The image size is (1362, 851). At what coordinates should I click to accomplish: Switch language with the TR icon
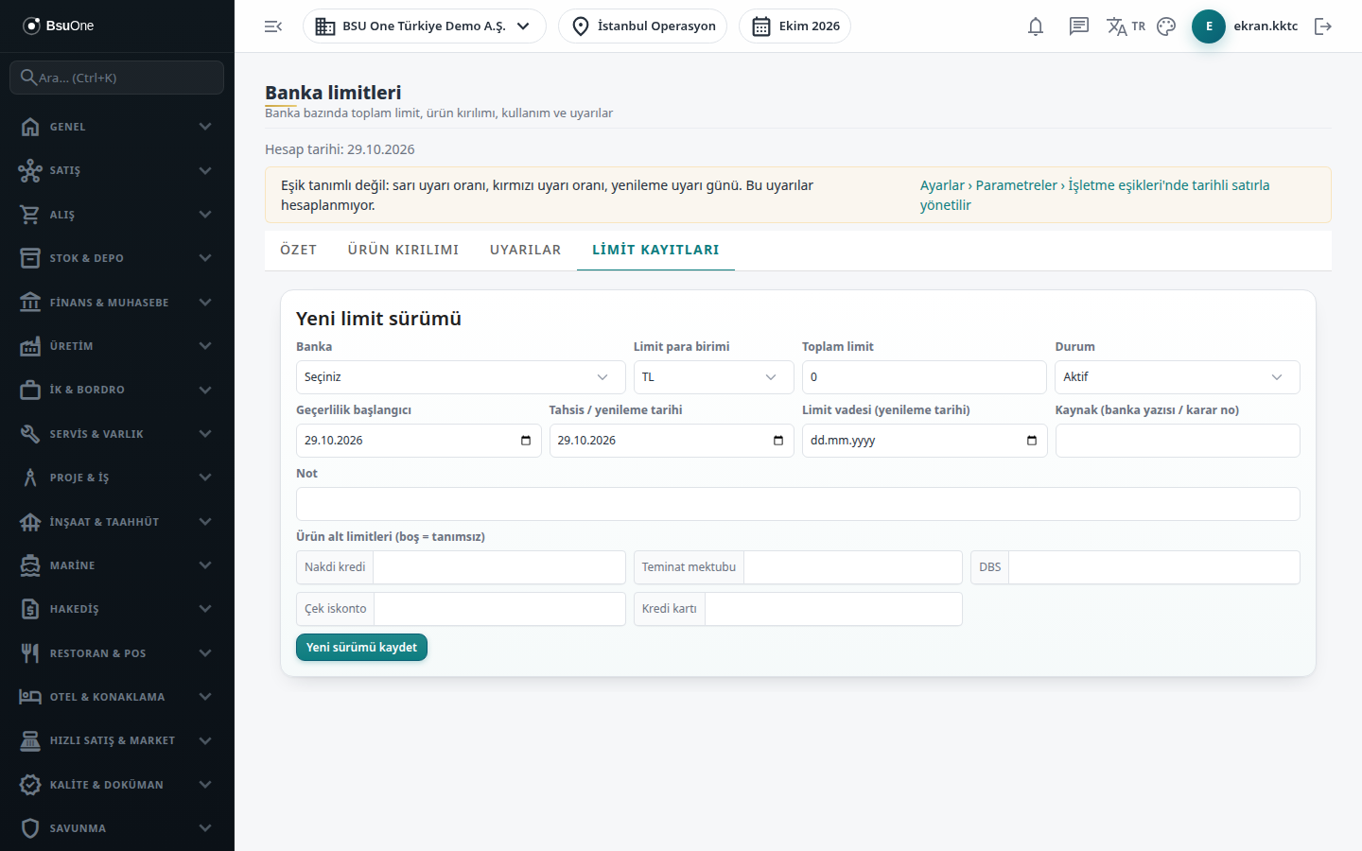(x=1126, y=26)
